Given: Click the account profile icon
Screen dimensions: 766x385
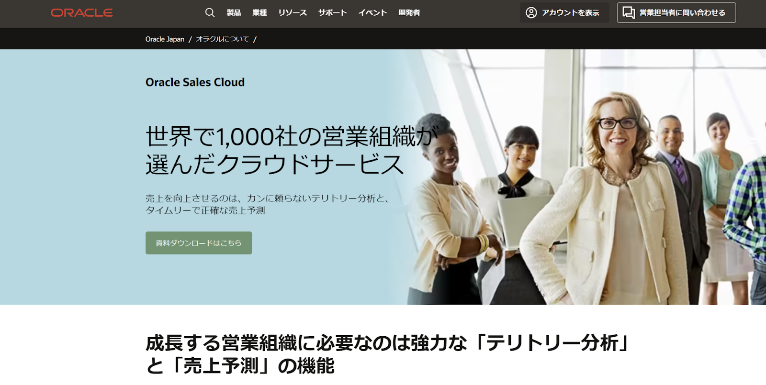Looking at the screenshot, I should pyautogui.click(x=531, y=13).
